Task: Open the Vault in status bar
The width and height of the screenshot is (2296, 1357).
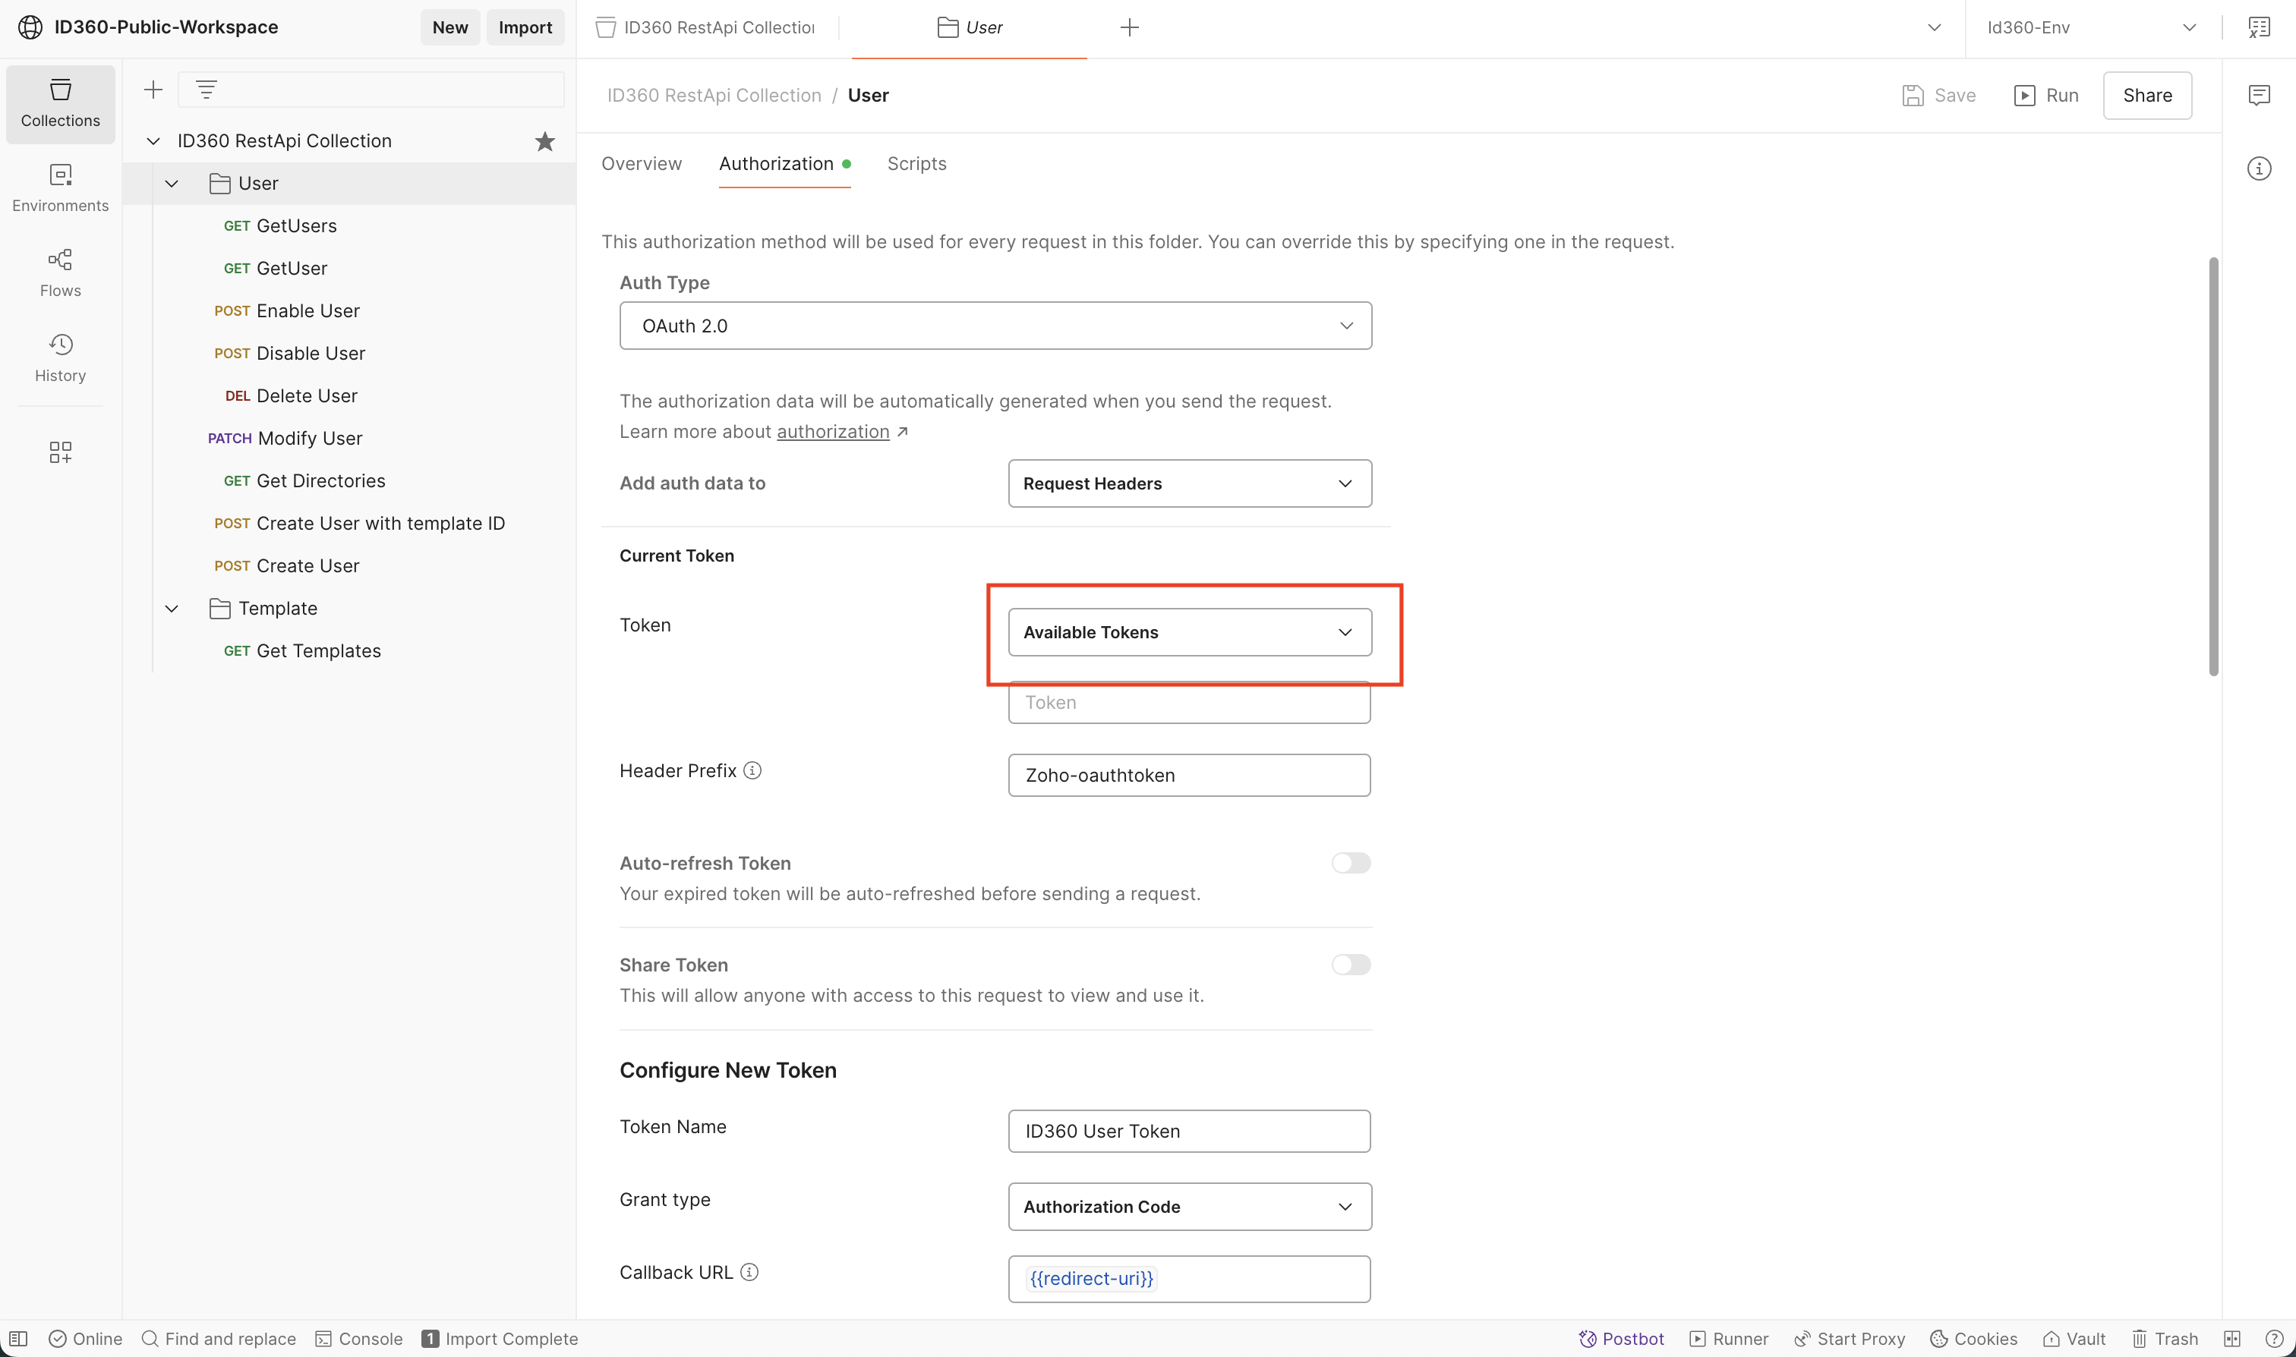Action: pos(2074,1339)
